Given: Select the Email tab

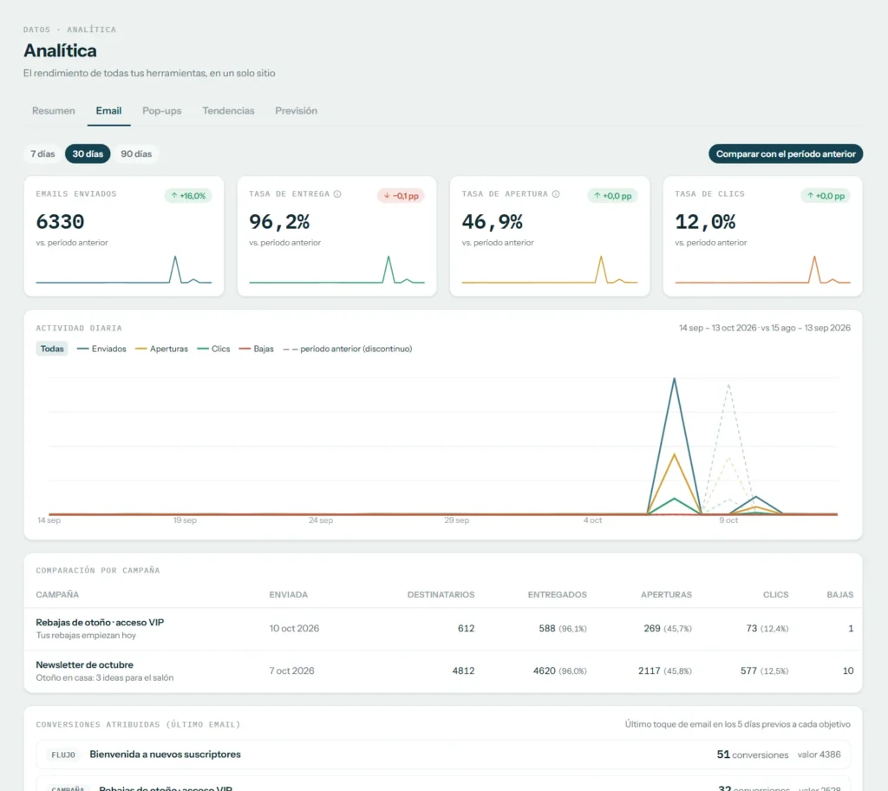Looking at the screenshot, I should pyautogui.click(x=108, y=110).
